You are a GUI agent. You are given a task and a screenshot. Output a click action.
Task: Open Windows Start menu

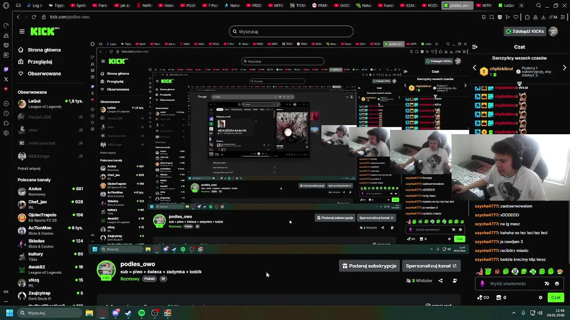click(x=9, y=313)
